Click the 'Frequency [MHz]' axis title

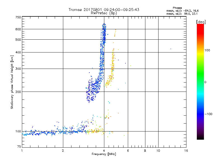click(104, 154)
